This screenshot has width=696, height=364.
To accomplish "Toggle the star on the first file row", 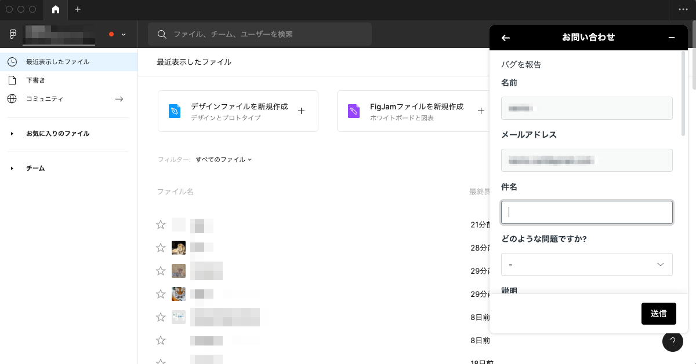I will 161,225.
